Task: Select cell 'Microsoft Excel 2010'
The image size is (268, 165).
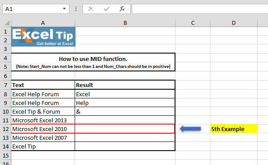Action: (x=43, y=129)
